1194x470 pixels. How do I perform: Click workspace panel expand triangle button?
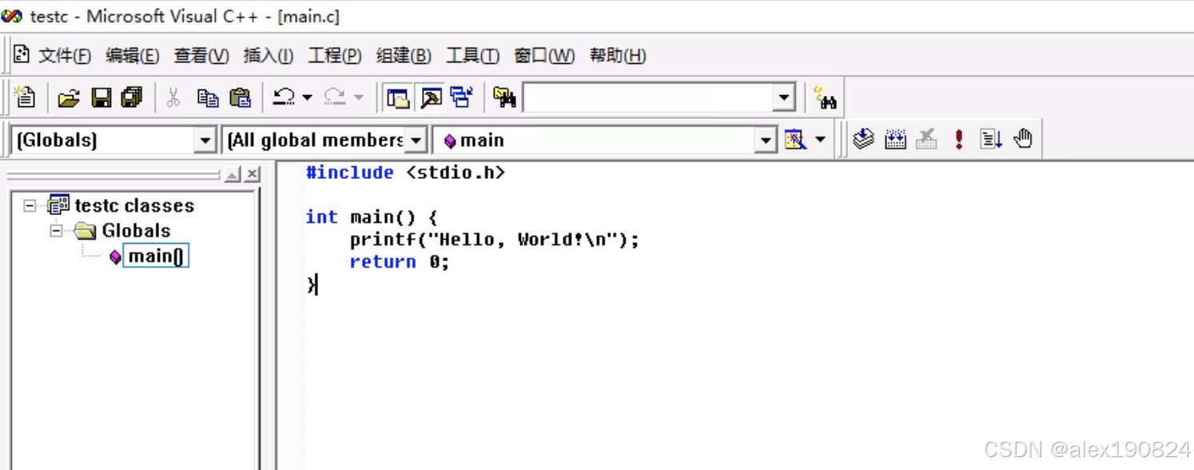tap(233, 174)
